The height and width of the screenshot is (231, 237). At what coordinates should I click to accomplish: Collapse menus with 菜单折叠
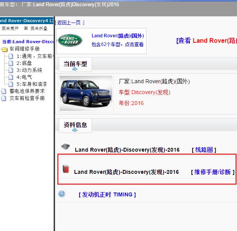click(x=39, y=28)
